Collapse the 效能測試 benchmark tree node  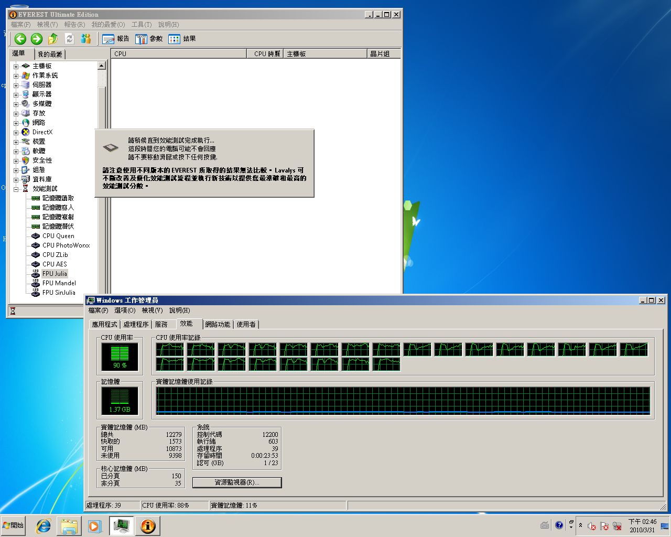(x=16, y=189)
